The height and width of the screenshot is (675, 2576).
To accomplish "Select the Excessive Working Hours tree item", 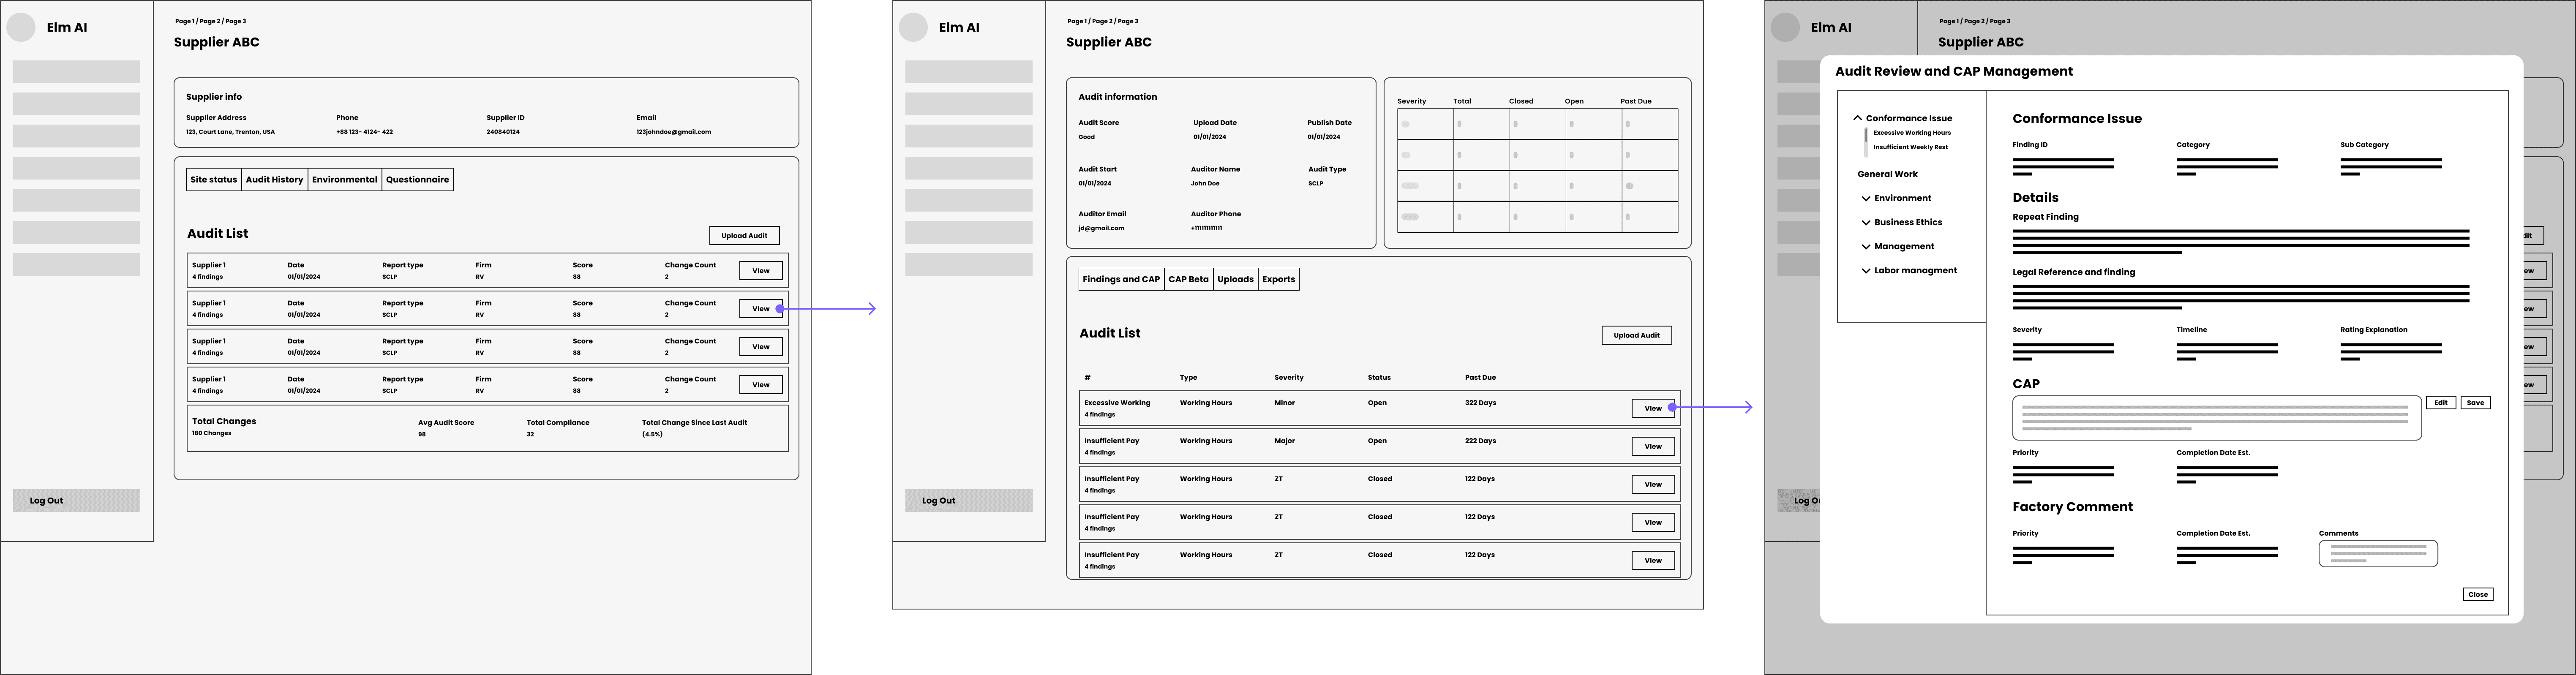I will pyautogui.click(x=1911, y=133).
